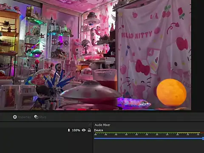Click the 100% battery level text
Viewport: 204px width, 153px height.
(76, 130)
